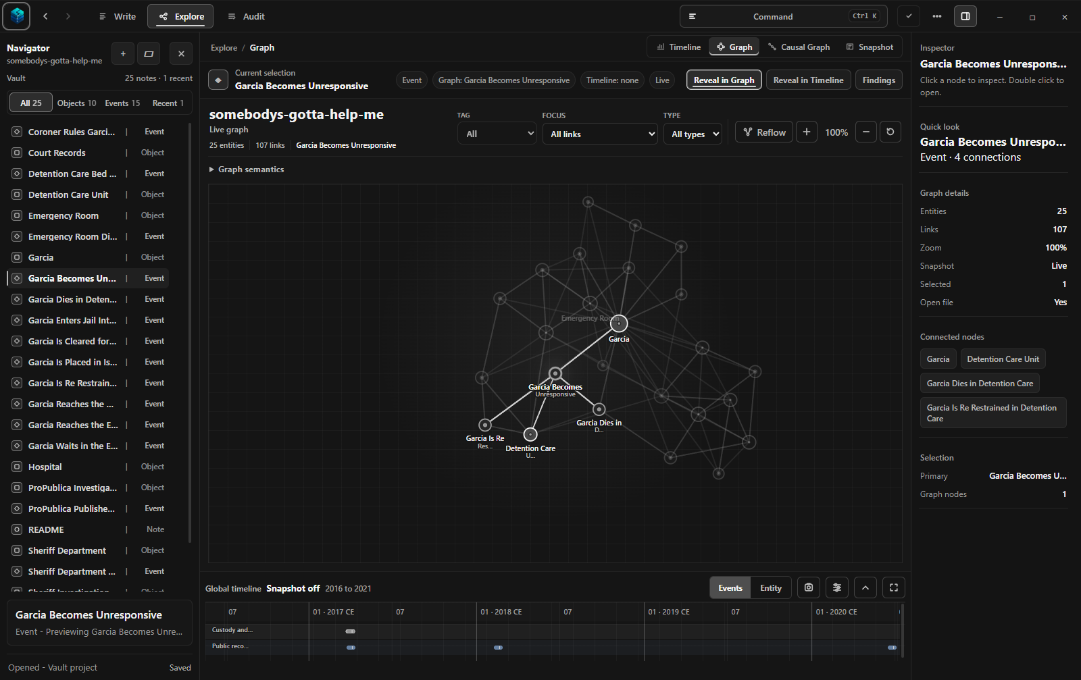
Task: Click the Reflow graph button
Action: pyautogui.click(x=764, y=132)
